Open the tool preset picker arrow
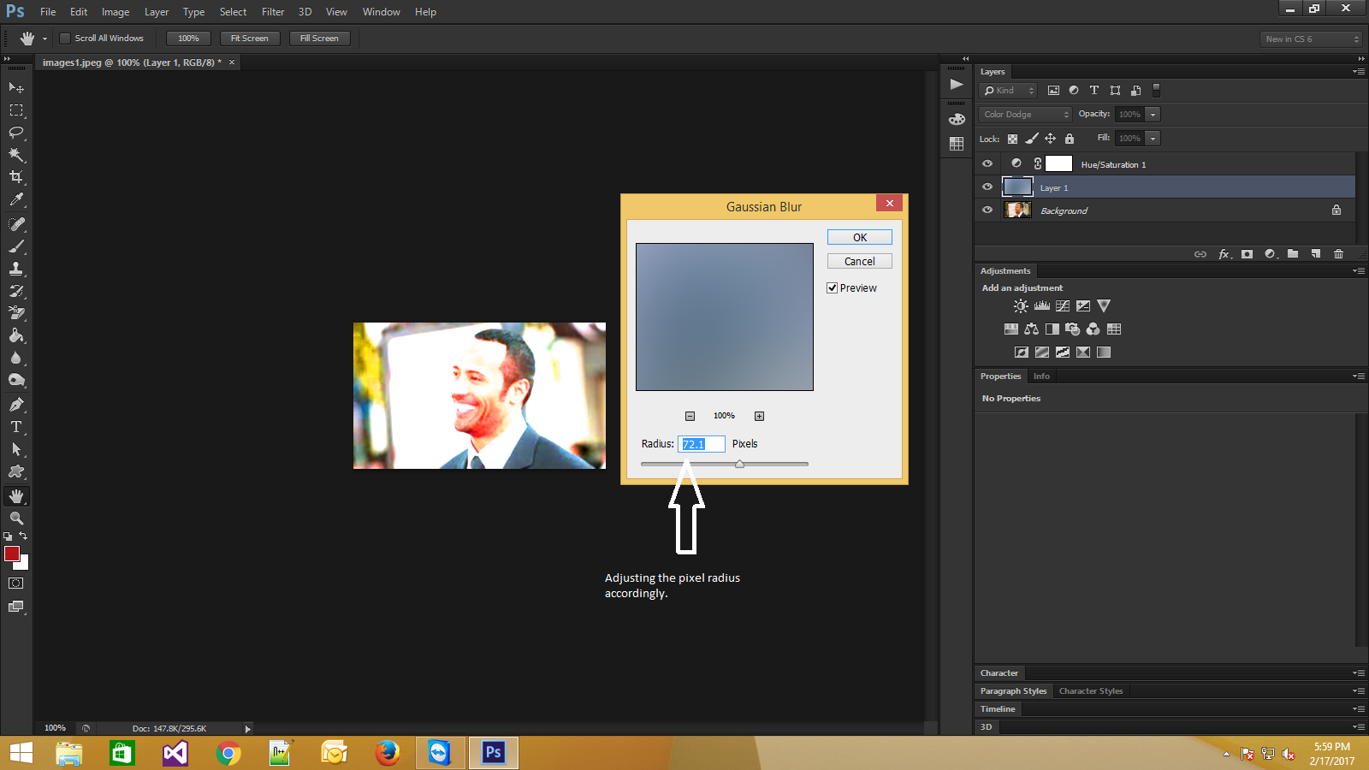This screenshot has width=1369, height=770. pos(44,38)
